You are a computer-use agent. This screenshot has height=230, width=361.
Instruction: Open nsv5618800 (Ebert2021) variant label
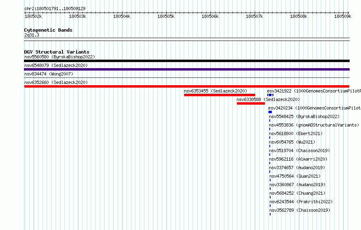click(296, 133)
